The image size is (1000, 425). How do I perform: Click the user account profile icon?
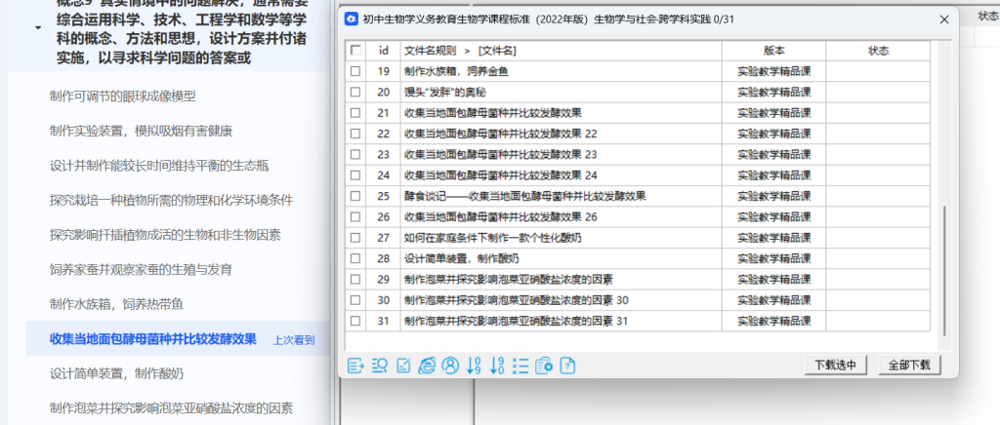pyautogui.click(x=450, y=366)
